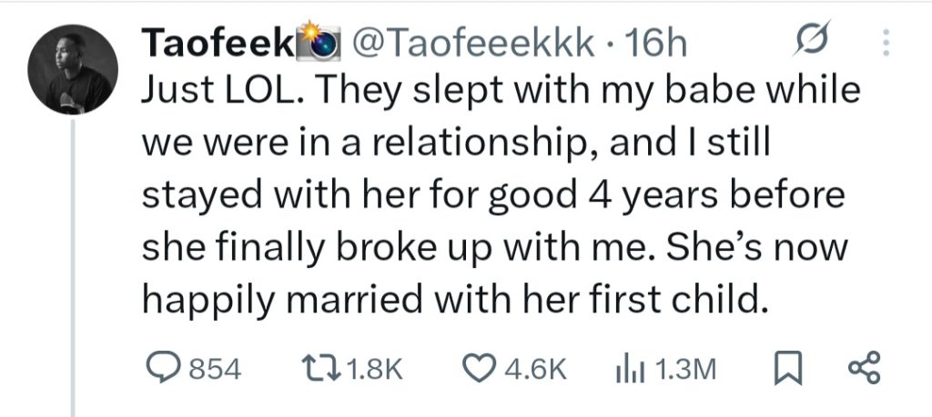Open the three-dot more options menu
Image resolution: width=932 pixels, height=417 pixels.
point(888,42)
